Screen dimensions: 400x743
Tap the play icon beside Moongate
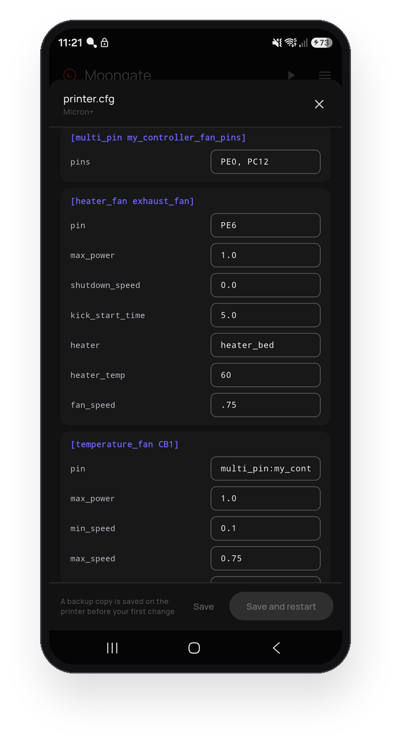(x=292, y=75)
